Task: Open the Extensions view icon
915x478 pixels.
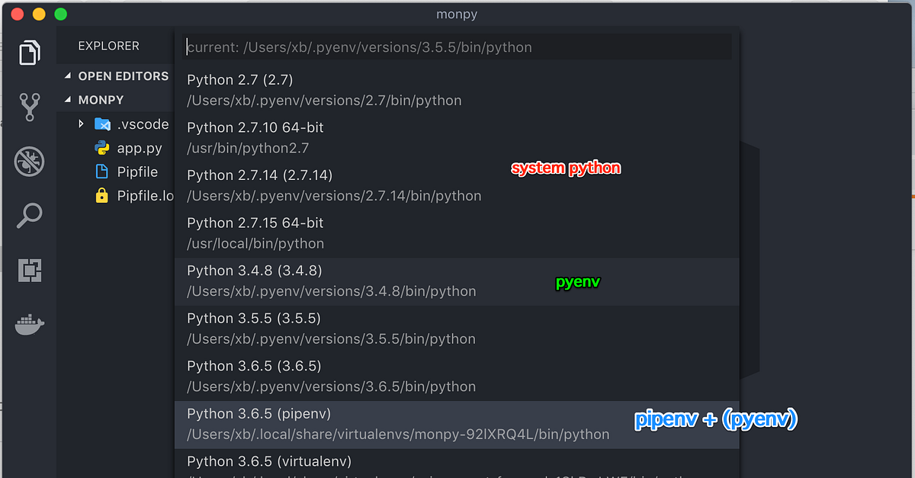Action: click(28, 270)
